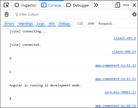Select the log message 'B'
138x108 pixels.
10,99
